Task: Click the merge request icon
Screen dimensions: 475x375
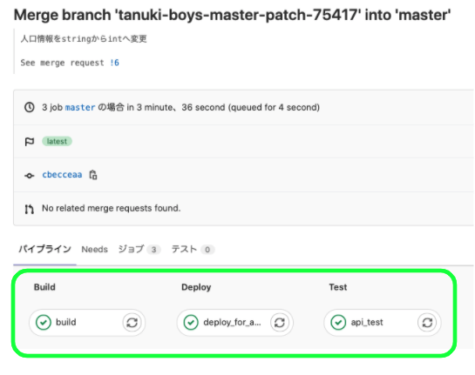Action: (x=30, y=209)
